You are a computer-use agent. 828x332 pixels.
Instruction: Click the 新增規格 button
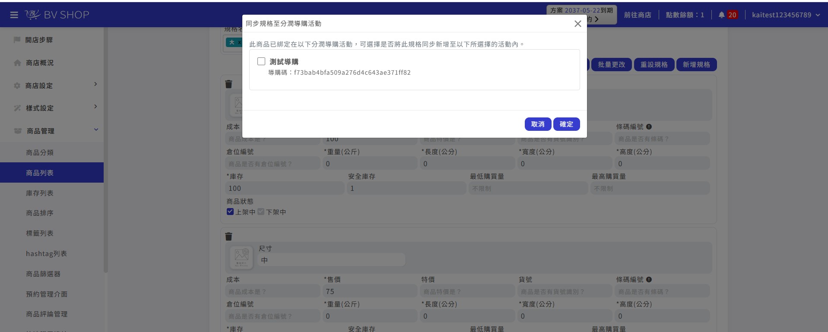(696, 65)
